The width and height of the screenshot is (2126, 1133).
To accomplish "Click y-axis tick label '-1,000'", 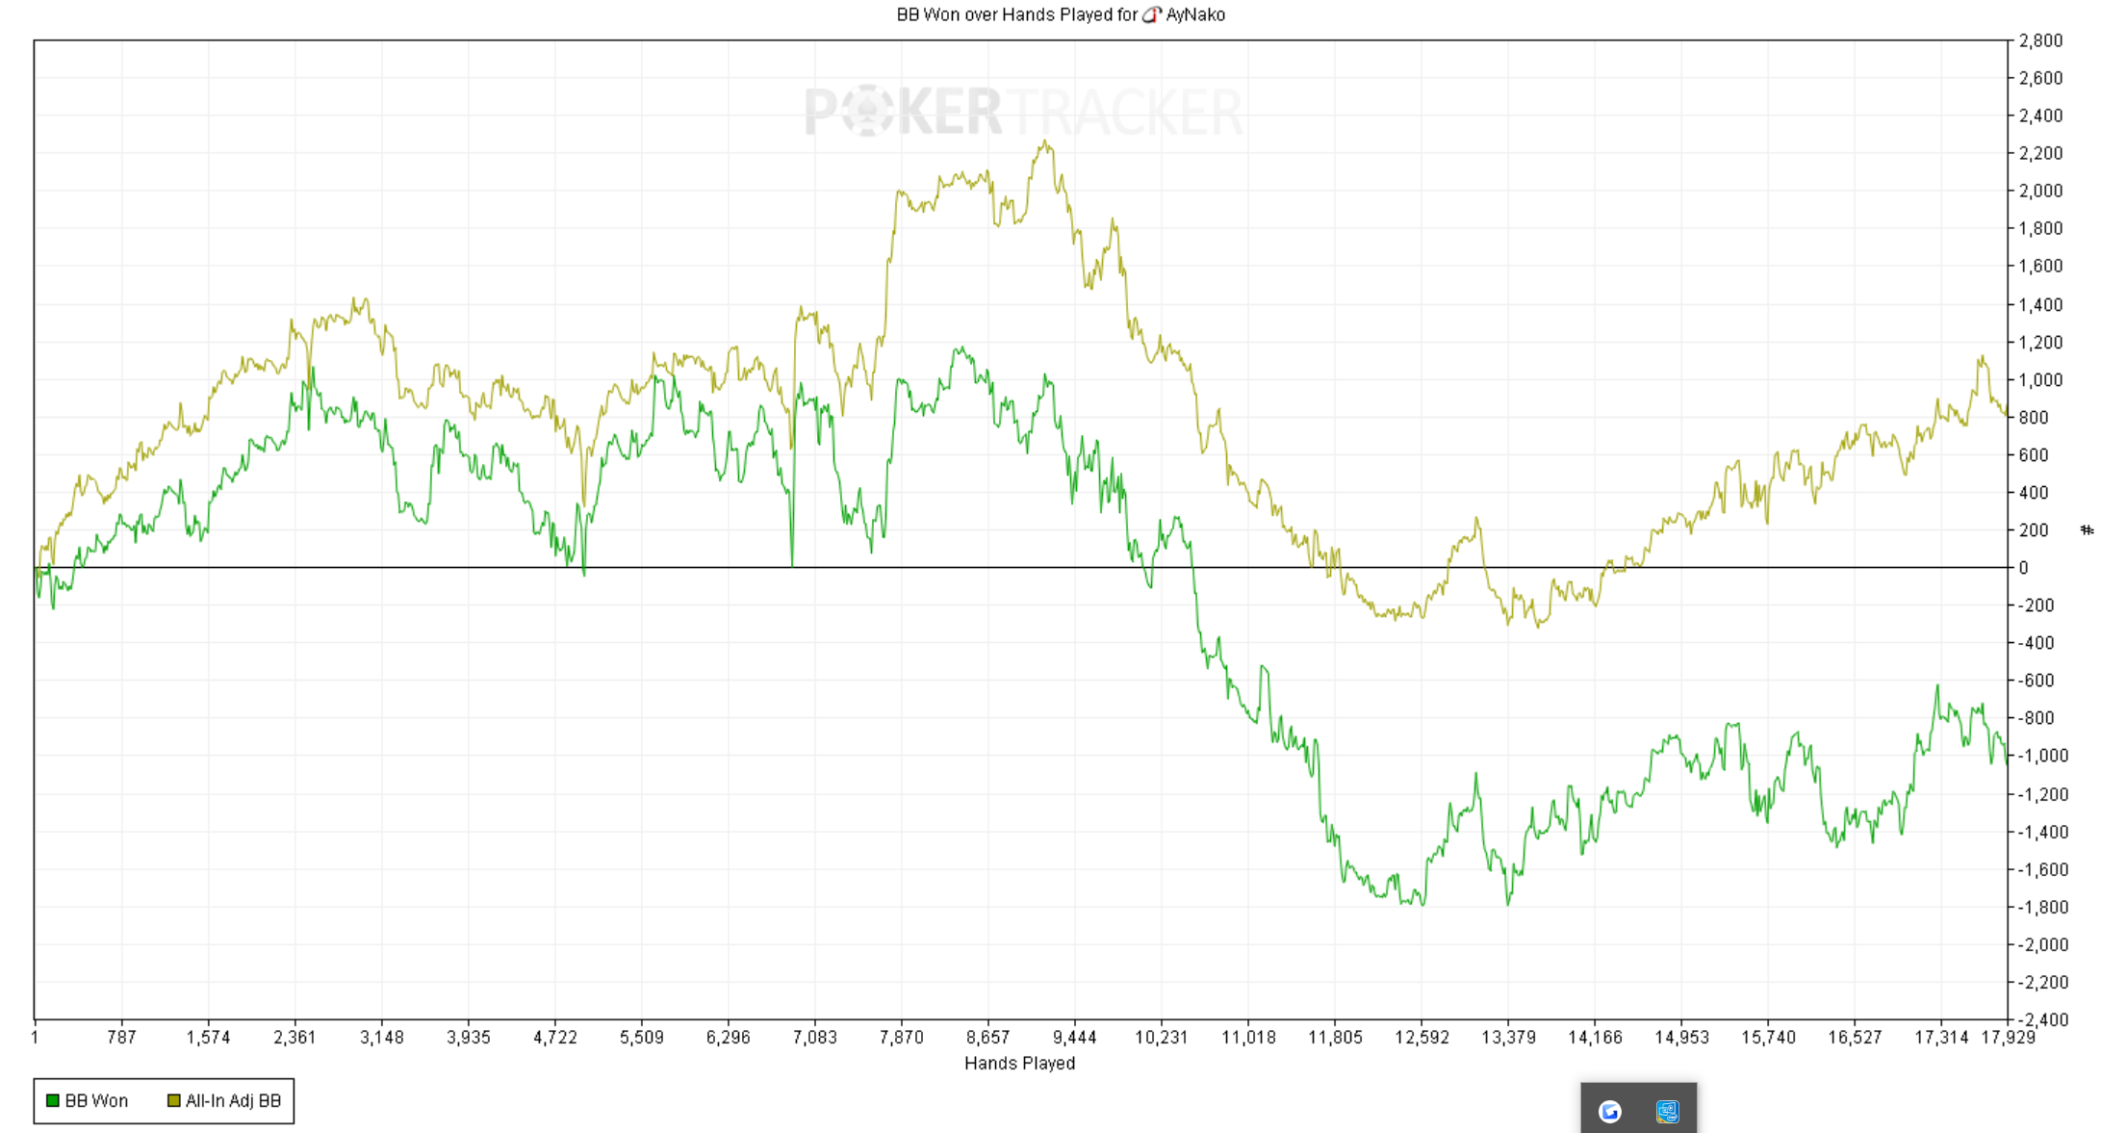I will 2043,756.
